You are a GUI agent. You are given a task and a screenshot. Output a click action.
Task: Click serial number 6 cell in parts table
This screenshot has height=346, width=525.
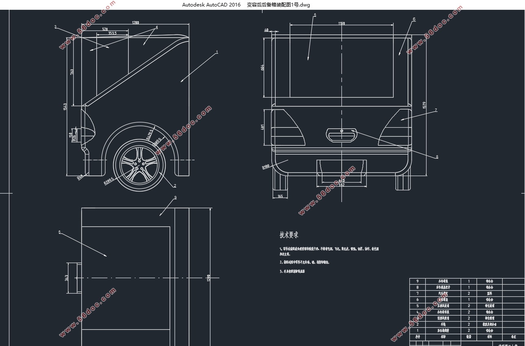[417, 299]
